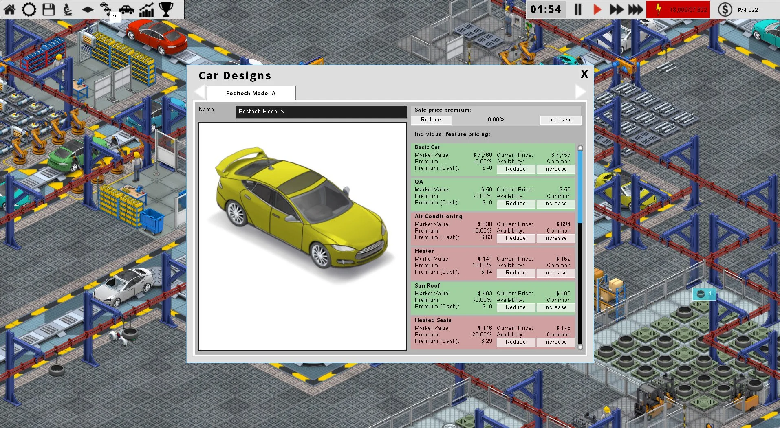Edit the car design name field
Screen dimensions: 780x428
pos(320,112)
